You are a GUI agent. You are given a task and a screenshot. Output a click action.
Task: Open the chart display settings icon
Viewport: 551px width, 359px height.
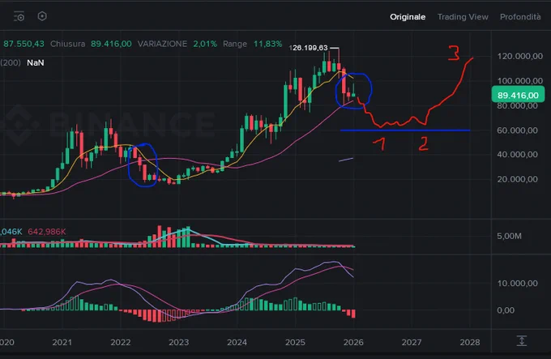click(19, 16)
